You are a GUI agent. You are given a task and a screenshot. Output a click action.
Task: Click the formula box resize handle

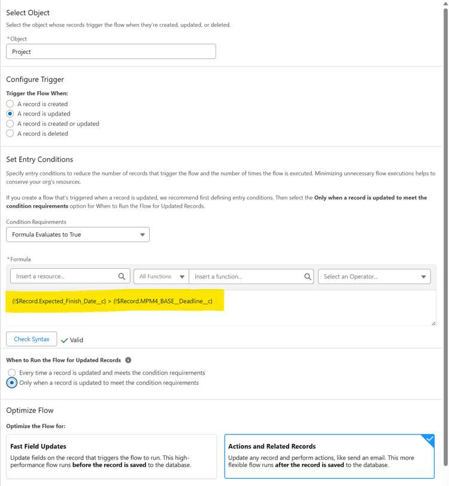pyautogui.click(x=433, y=323)
